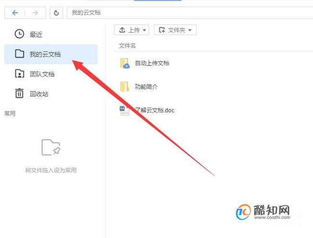Go back with the left arrow
The height and width of the screenshot is (238, 313).
point(15,13)
